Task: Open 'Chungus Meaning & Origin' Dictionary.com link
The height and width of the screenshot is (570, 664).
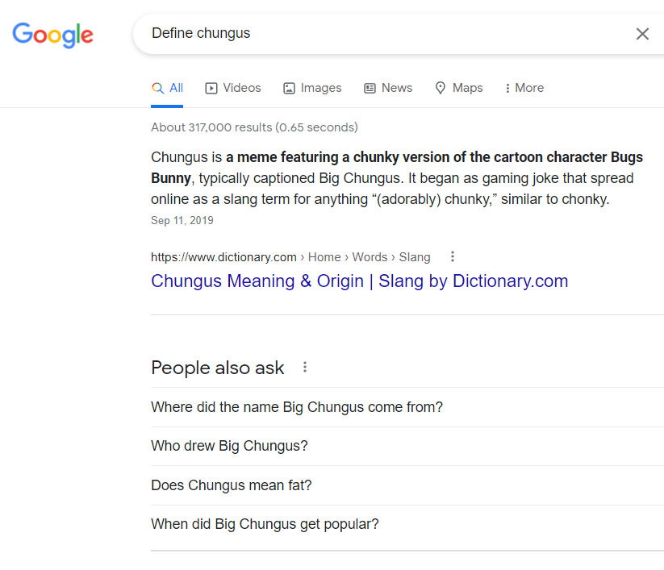Action: pyautogui.click(x=360, y=281)
